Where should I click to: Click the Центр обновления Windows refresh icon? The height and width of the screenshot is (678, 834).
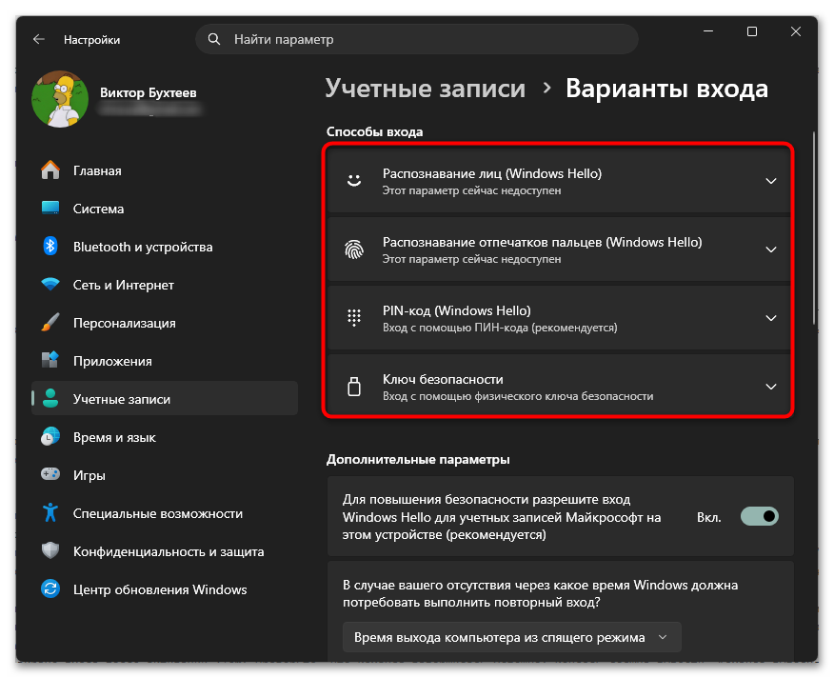50,588
